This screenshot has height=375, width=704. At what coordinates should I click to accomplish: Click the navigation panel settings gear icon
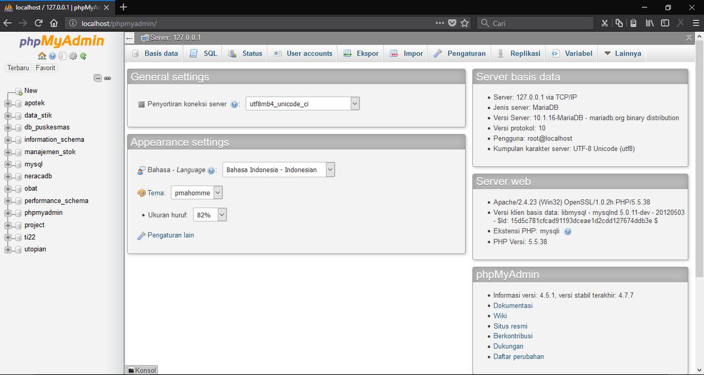[x=72, y=56]
